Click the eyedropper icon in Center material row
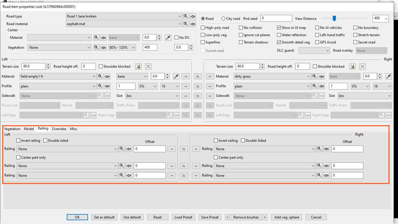 coord(168,37)
